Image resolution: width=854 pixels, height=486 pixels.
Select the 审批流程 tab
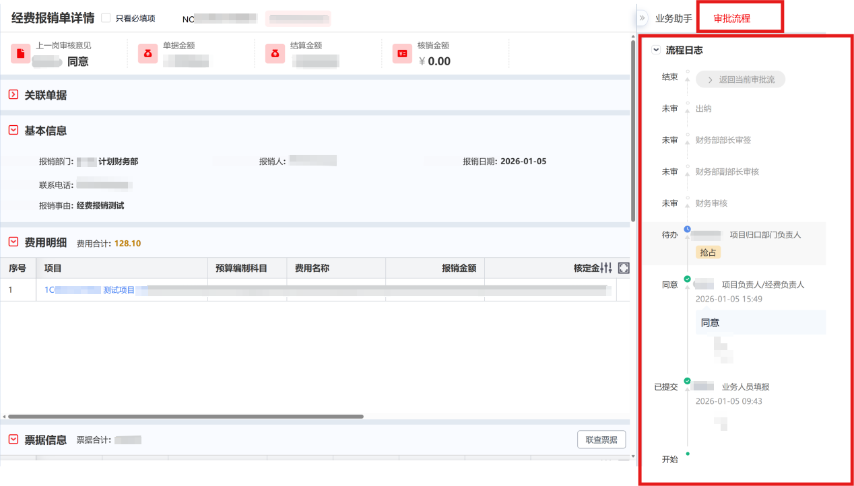click(732, 18)
